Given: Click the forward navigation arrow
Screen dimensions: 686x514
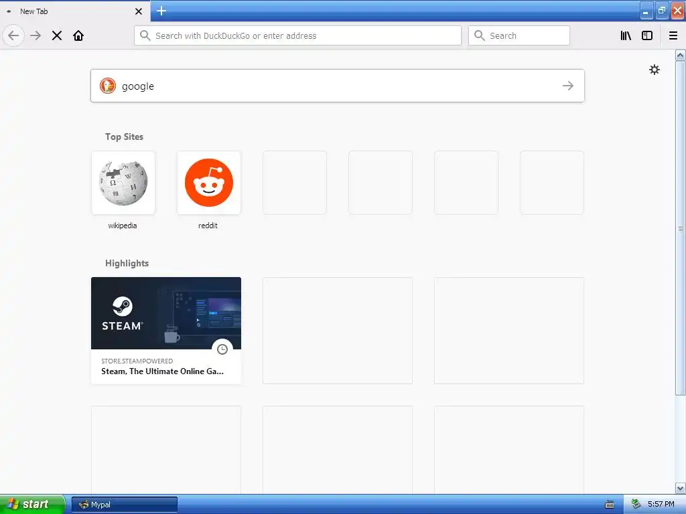Looking at the screenshot, I should (36, 35).
